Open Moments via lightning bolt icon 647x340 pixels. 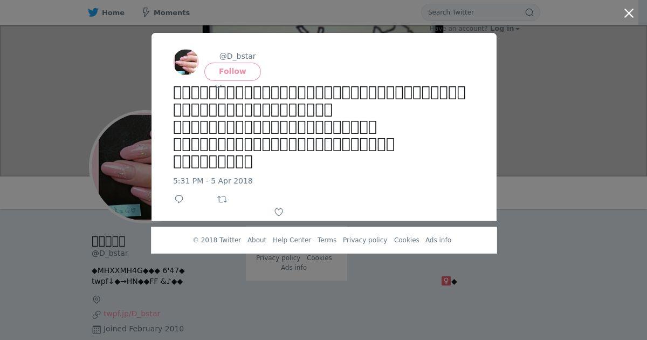(x=146, y=12)
